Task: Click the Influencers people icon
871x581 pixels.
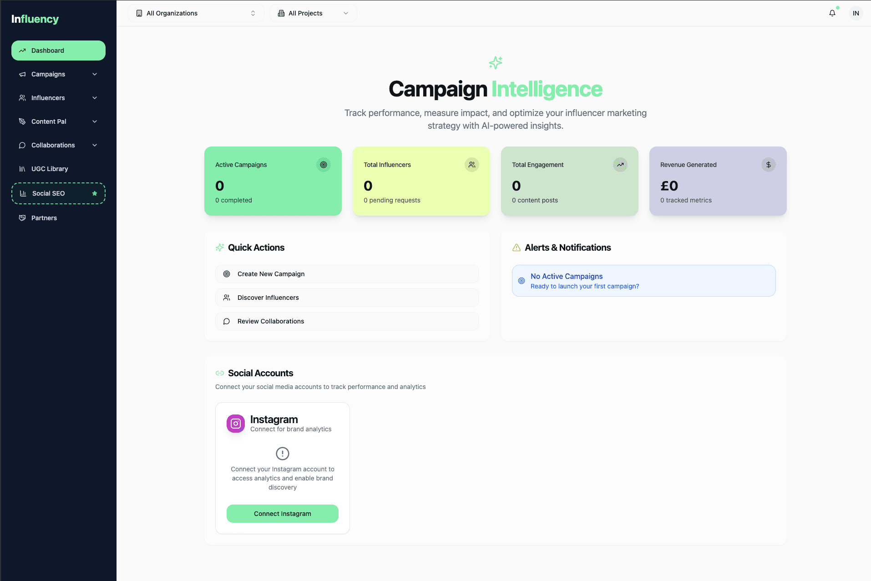Action: click(x=22, y=98)
